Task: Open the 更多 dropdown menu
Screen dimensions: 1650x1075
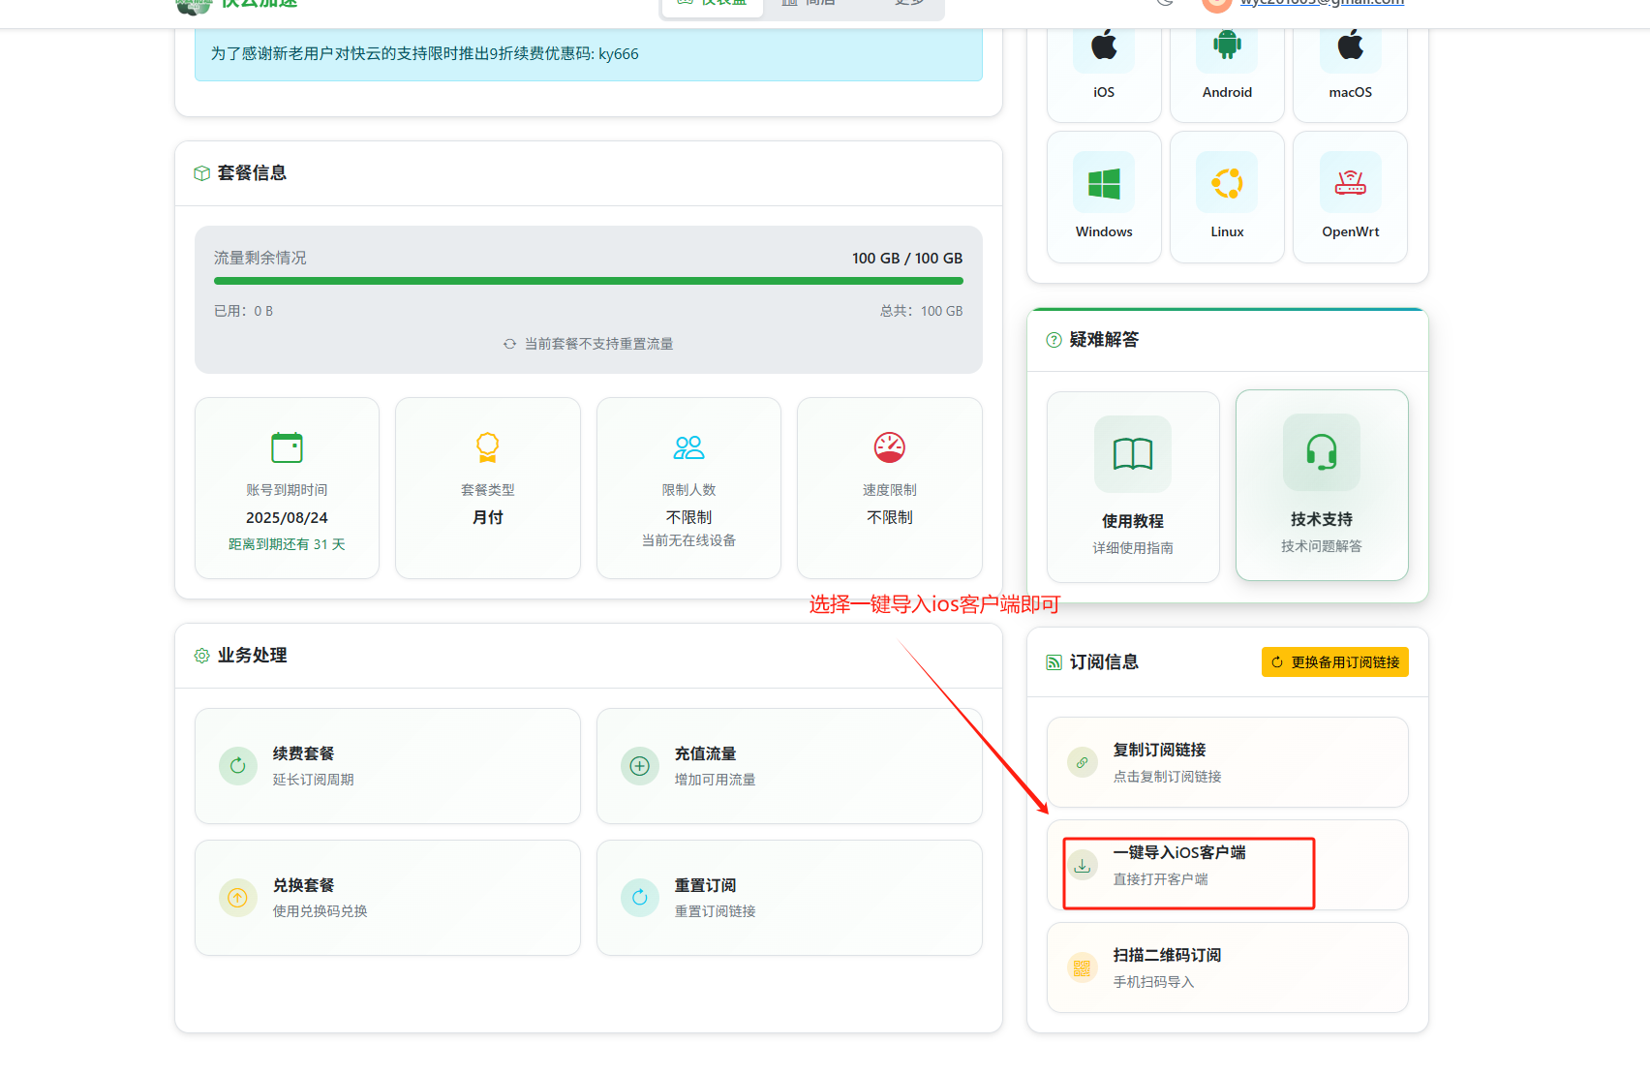Action: [x=908, y=4]
